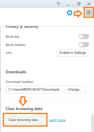Open the Easy setup sliders icon
94x132 pixels.
pyautogui.click(x=89, y=13)
